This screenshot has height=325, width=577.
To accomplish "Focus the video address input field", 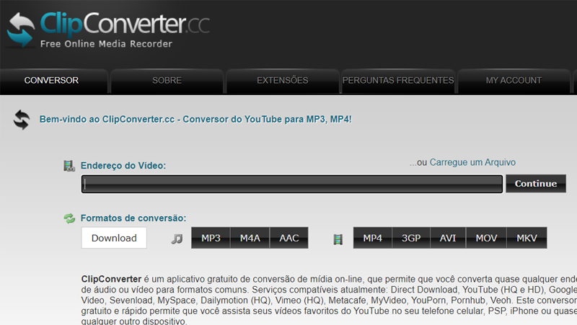I will click(292, 184).
